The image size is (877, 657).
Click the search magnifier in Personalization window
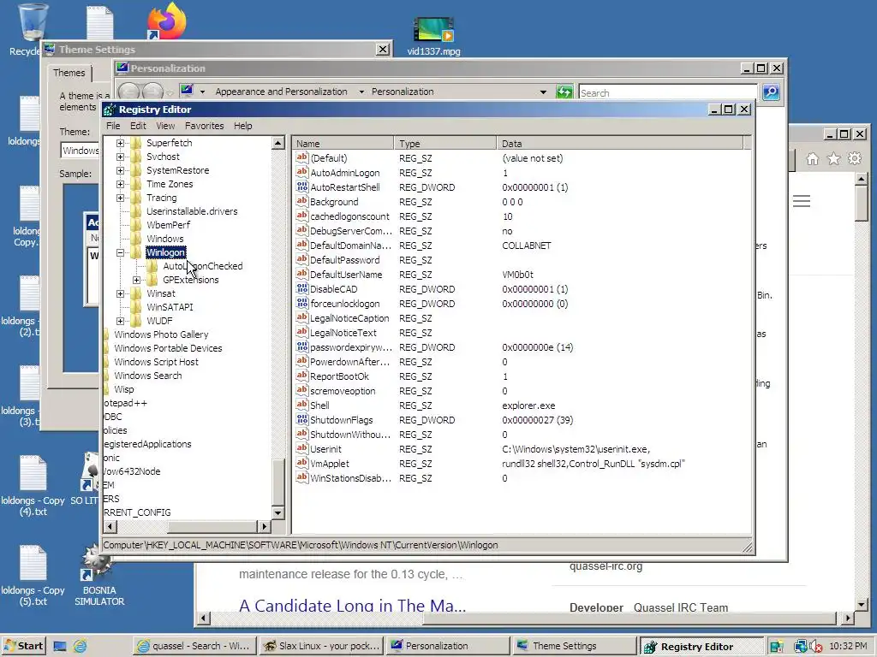[771, 92]
